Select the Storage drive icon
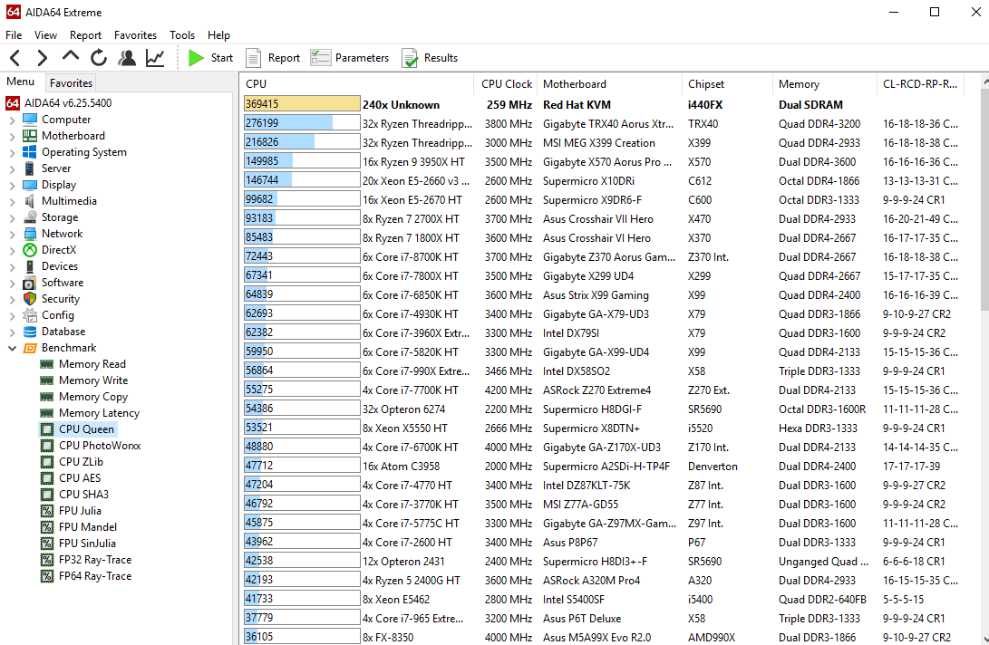 pyautogui.click(x=30, y=217)
